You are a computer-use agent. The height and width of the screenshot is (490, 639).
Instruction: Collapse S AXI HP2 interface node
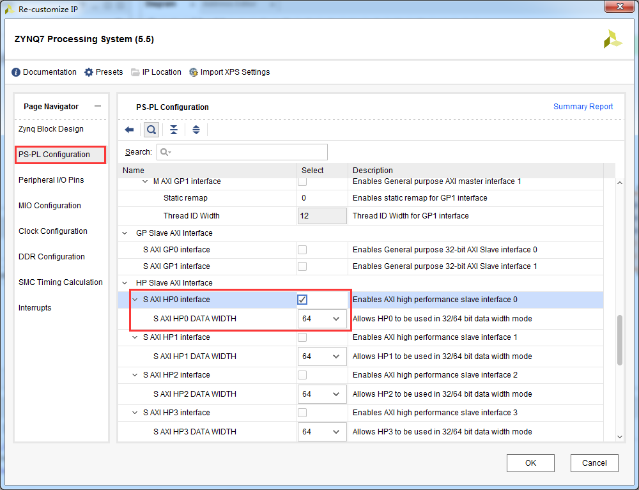(x=135, y=375)
